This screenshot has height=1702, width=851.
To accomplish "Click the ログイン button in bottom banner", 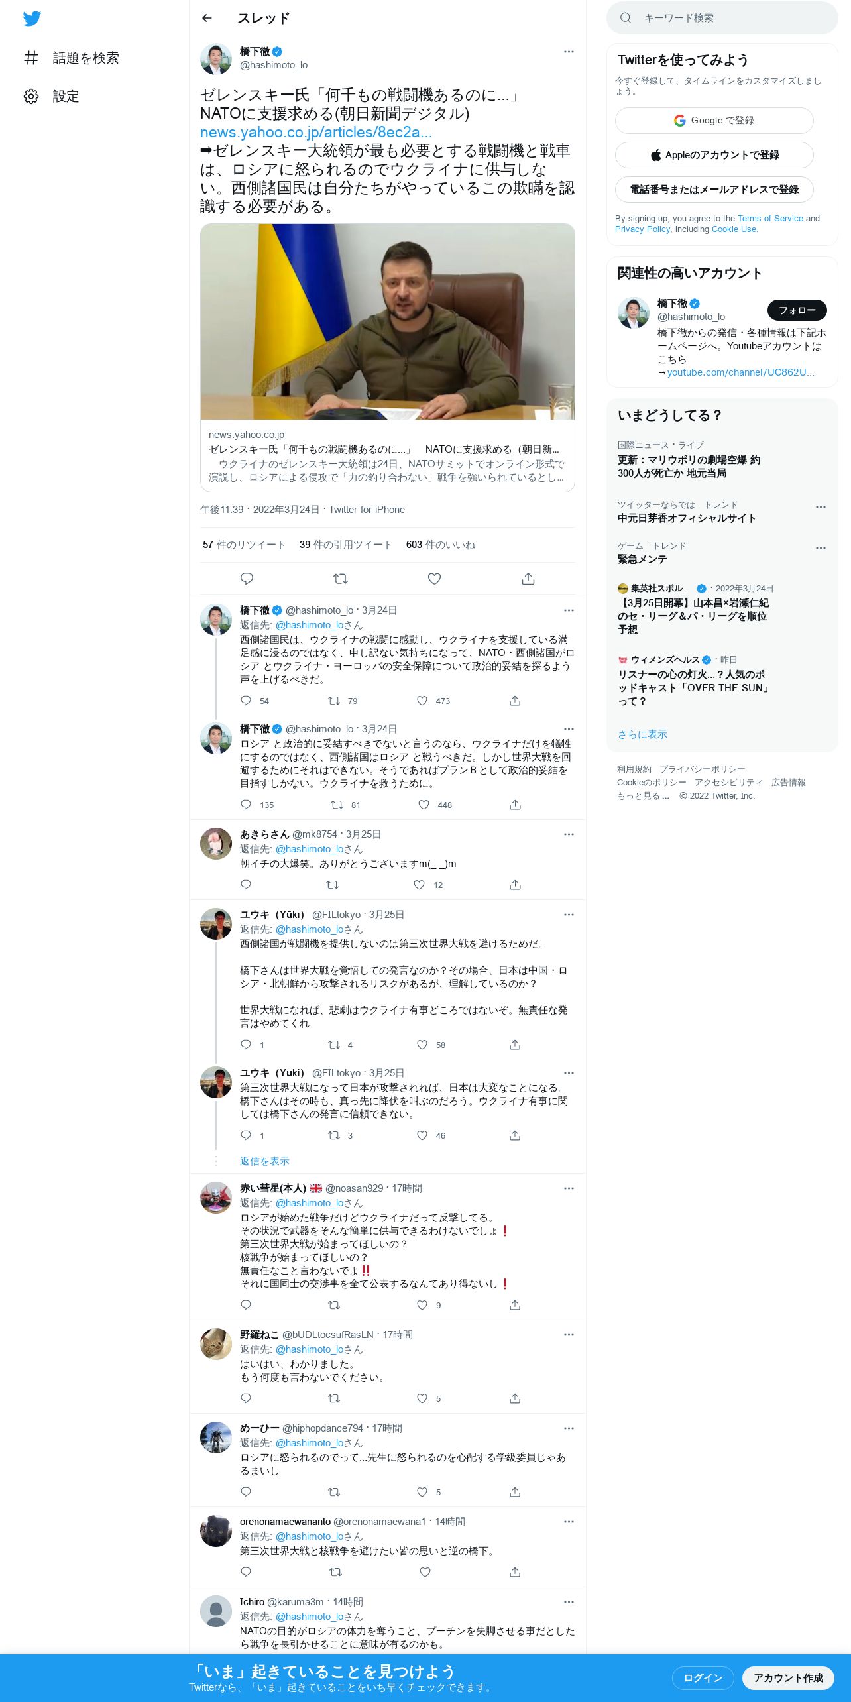I will pyautogui.click(x=703, y=1677).
